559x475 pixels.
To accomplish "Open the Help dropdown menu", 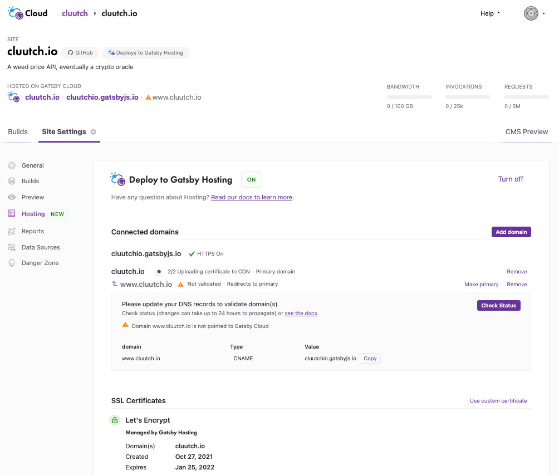I will (490, 13).
